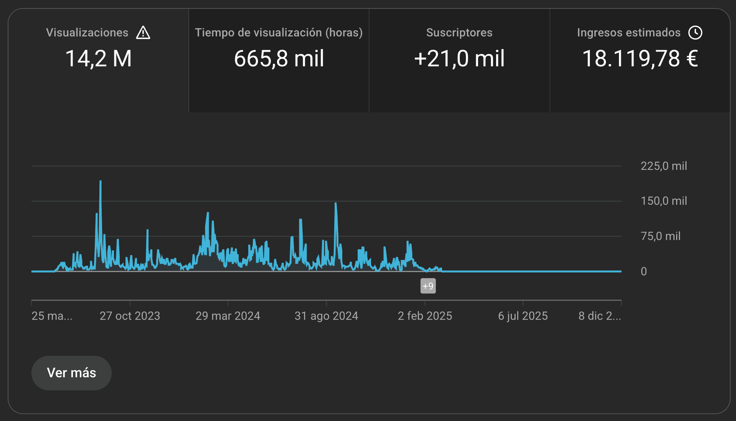The height and width of the screenshot is (421, 736).
Task: Click the 29 mar 2024 date label
Action: pyautogui.click(x=228, y=316)
